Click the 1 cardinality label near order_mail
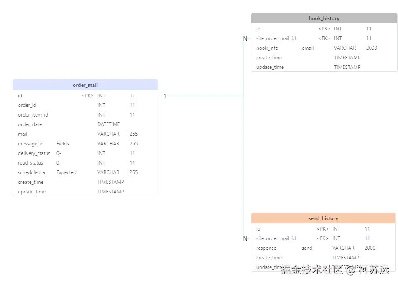 (x=166, y=96)
